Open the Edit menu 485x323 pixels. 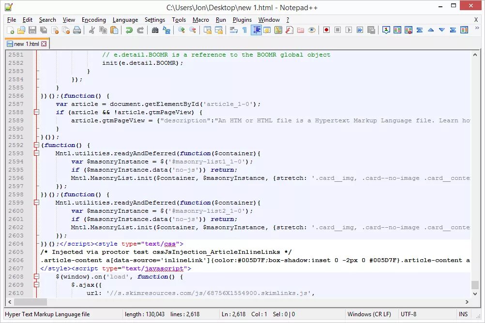pos(27,20)
